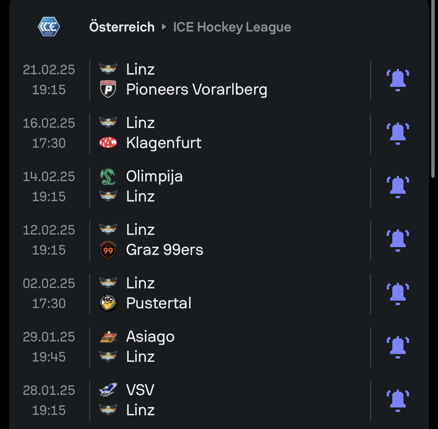Toggle bell alert for Linz vs Pioneers Vorarlberg
Image resolution: width=438 pixels, height=429 pixels.
[x=398, y=80]
